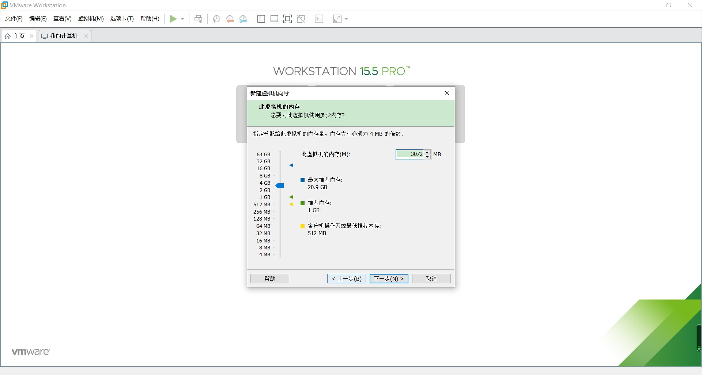The height and width of the screenshot is (375, 702).
Task: Click the green recommended memory triangle marker
Action: (x=291, y=197)
